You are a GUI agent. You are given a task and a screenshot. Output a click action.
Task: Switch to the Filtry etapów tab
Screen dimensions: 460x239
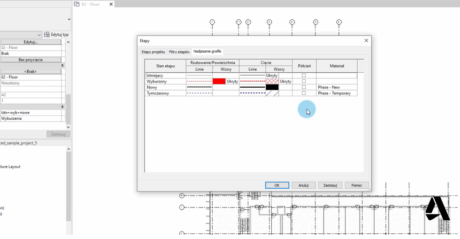tap(179, 52)
